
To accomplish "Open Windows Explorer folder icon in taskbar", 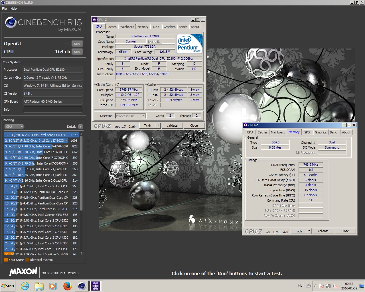I will click(39, 286).
